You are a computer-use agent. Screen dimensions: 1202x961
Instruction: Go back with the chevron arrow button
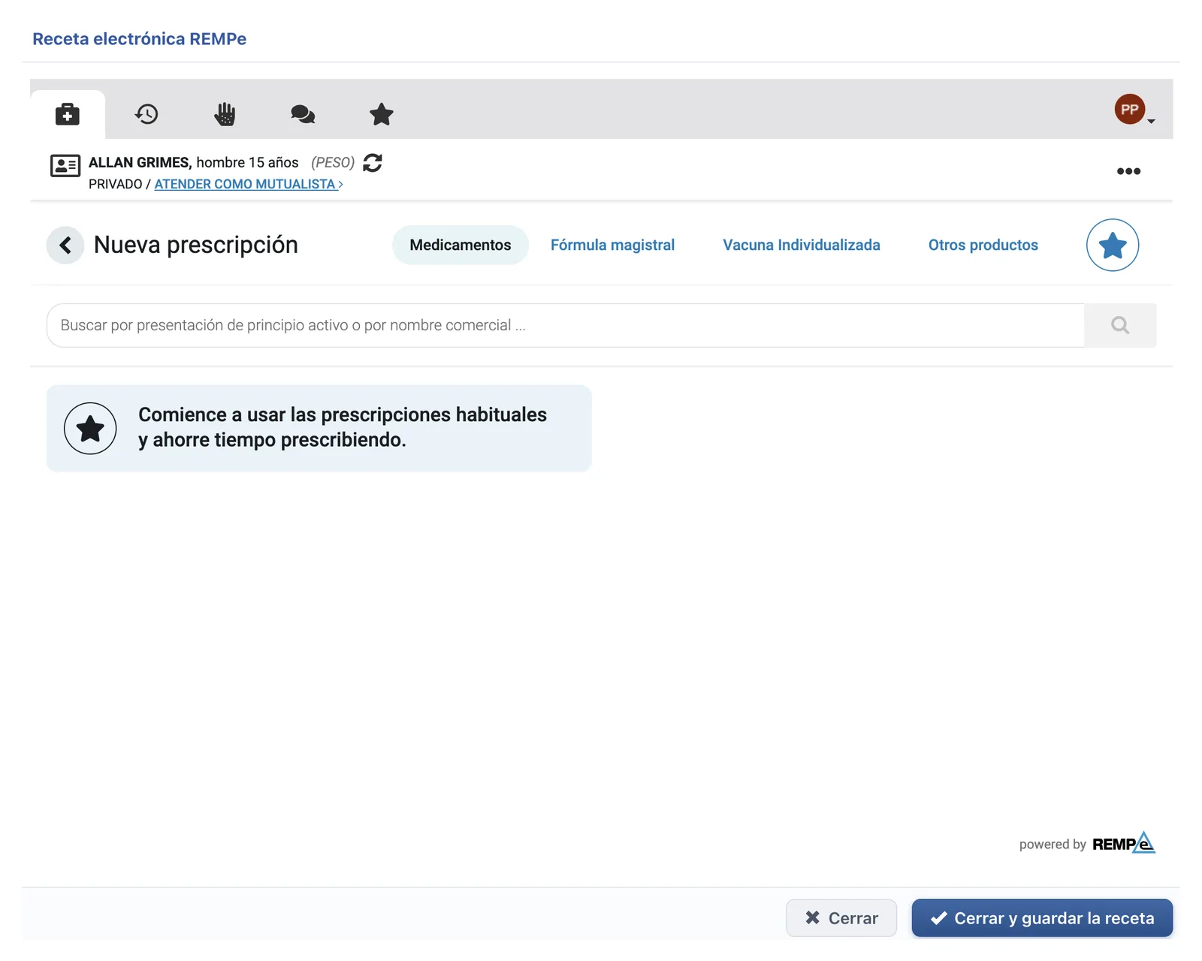coord(65,245)
